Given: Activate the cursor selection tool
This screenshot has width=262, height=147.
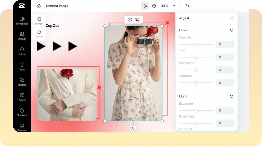Looking at the screenshot, I should tap(145, 6).
